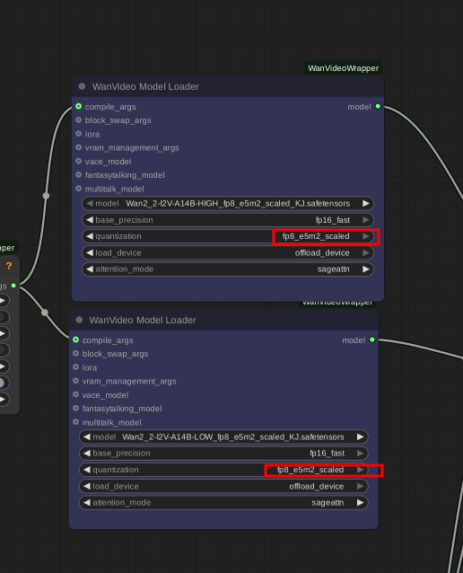Click model output socket on HIGH loader

[378, 106]
